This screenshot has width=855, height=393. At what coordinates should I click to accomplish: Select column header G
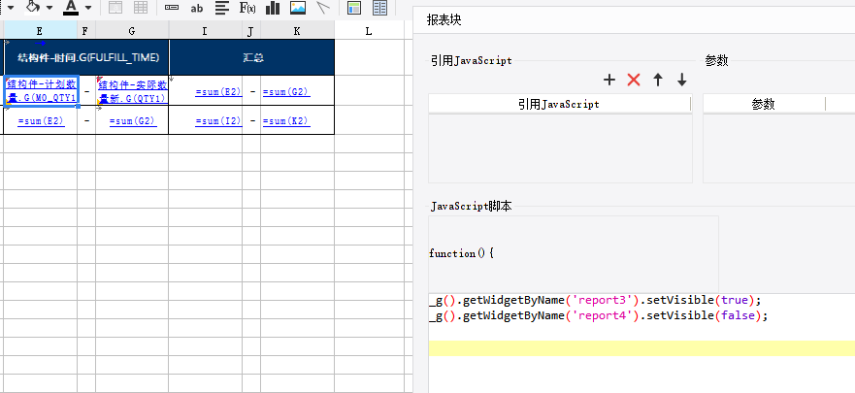tap(132, 31)
